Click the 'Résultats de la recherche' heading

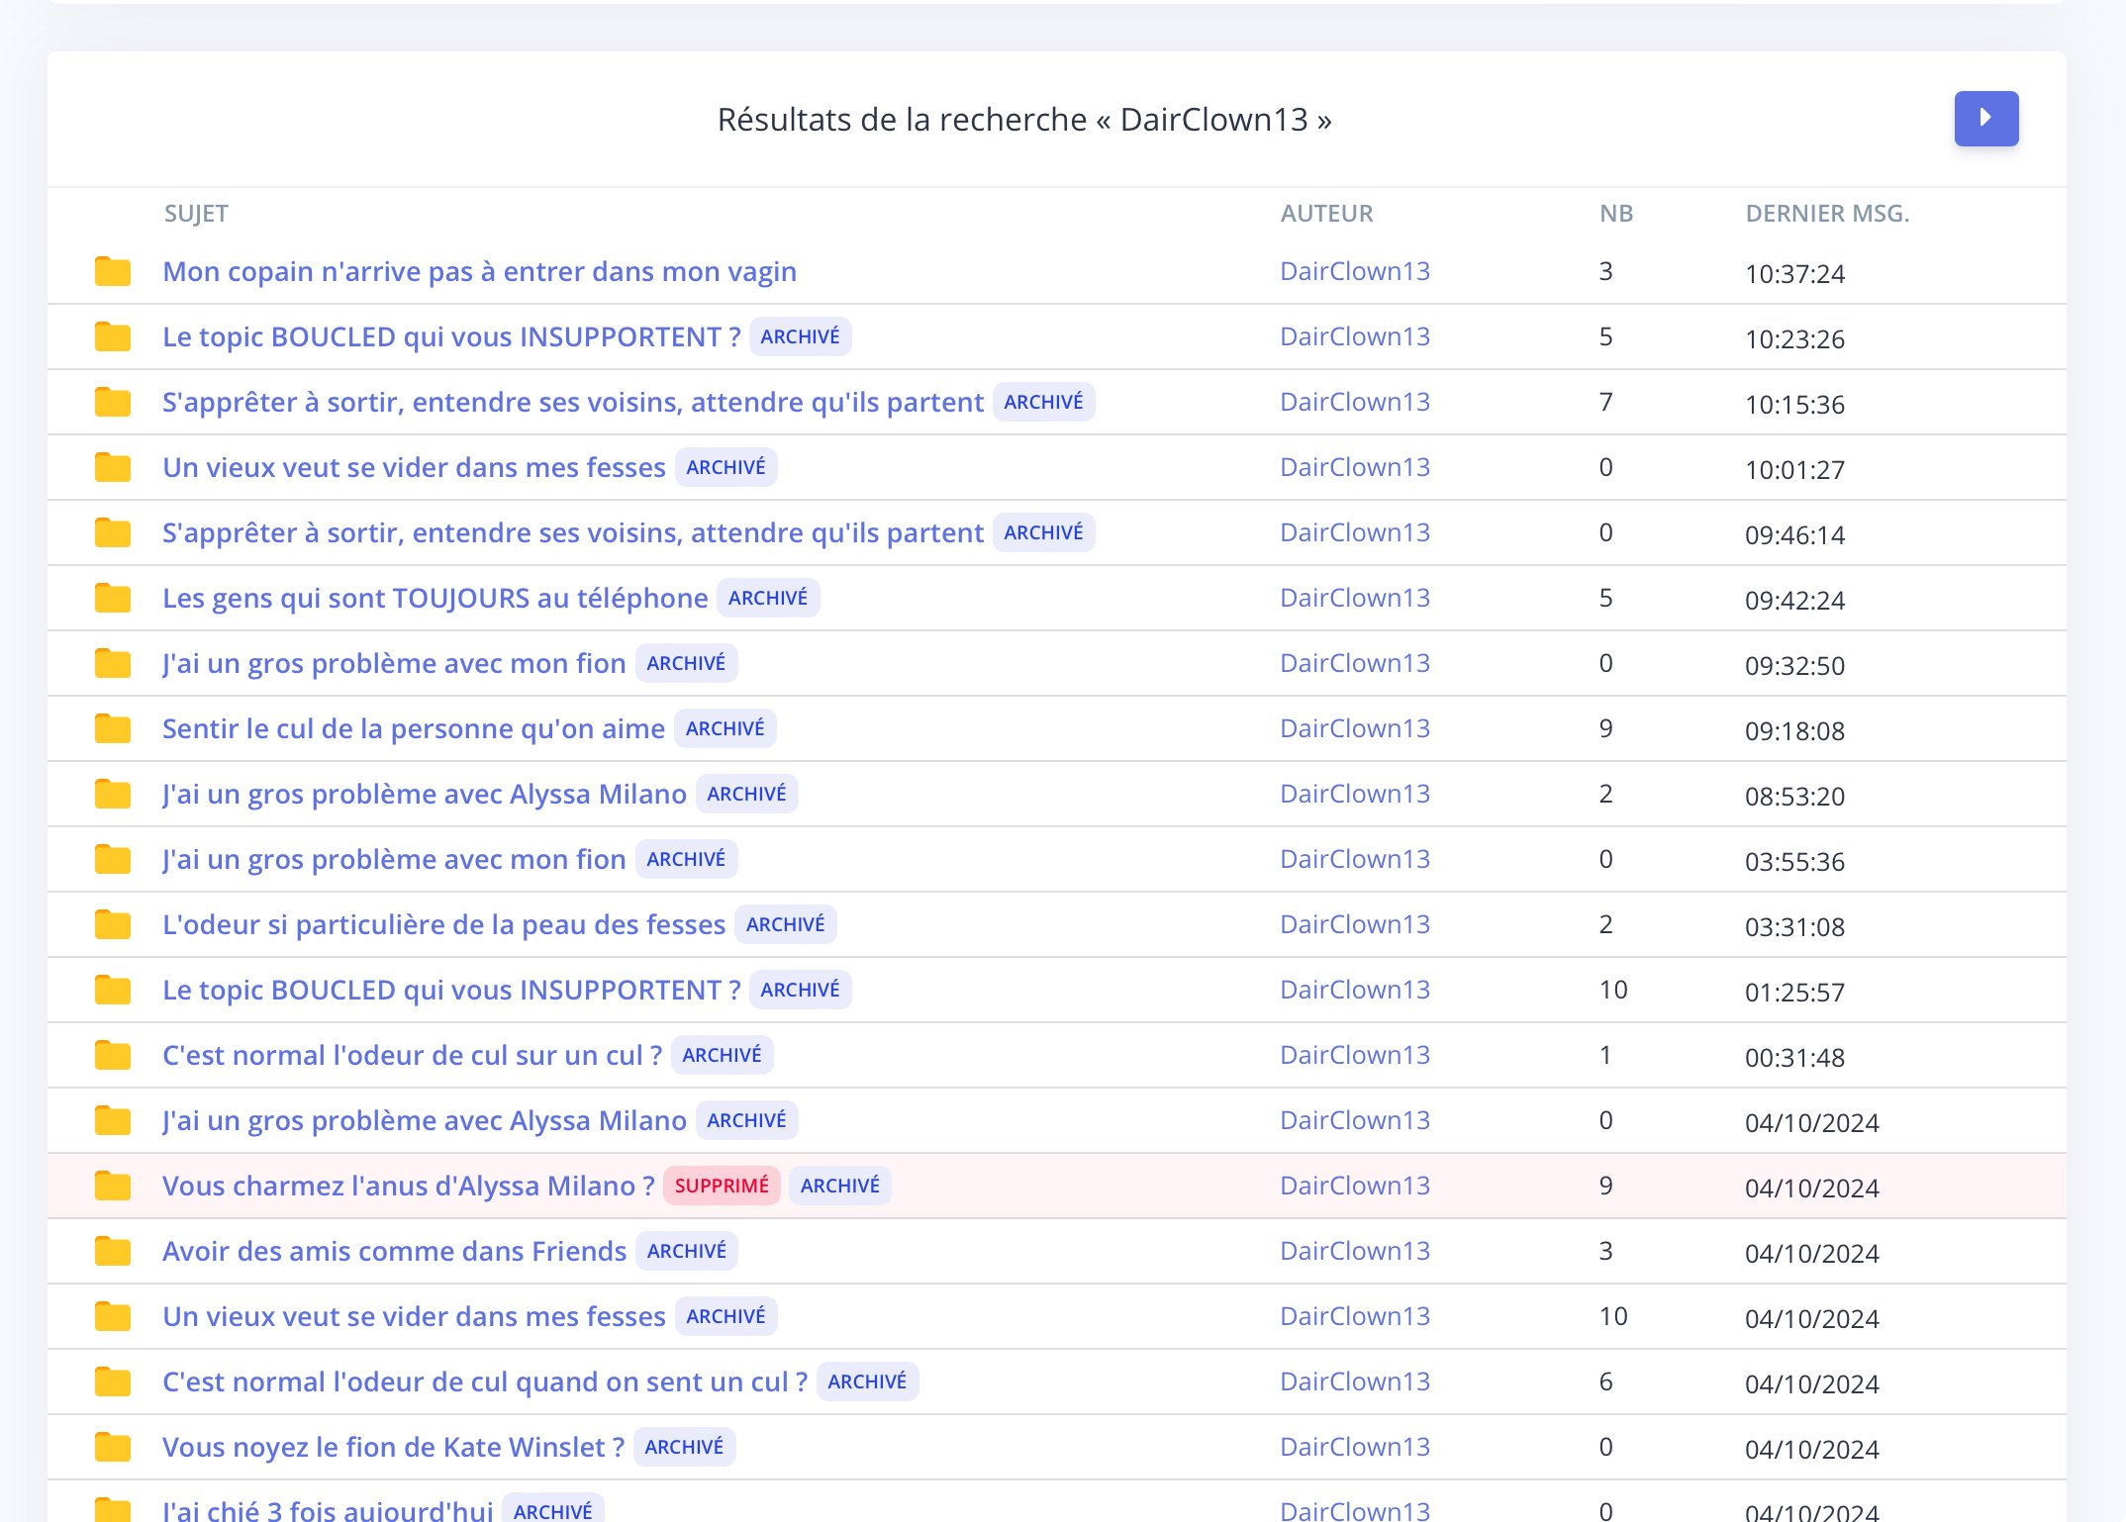1024,120
